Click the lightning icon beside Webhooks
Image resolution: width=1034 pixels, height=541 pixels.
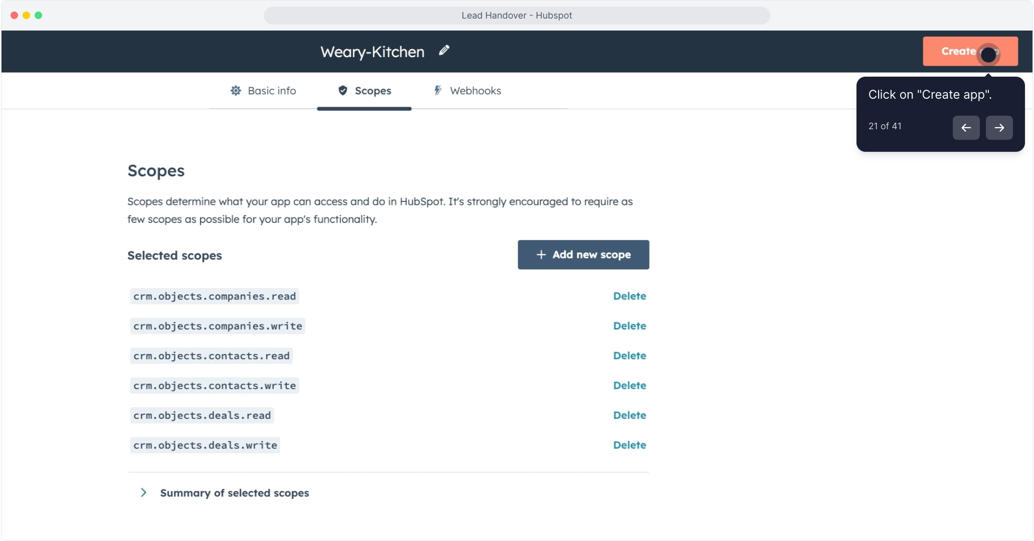coord(438,91)
